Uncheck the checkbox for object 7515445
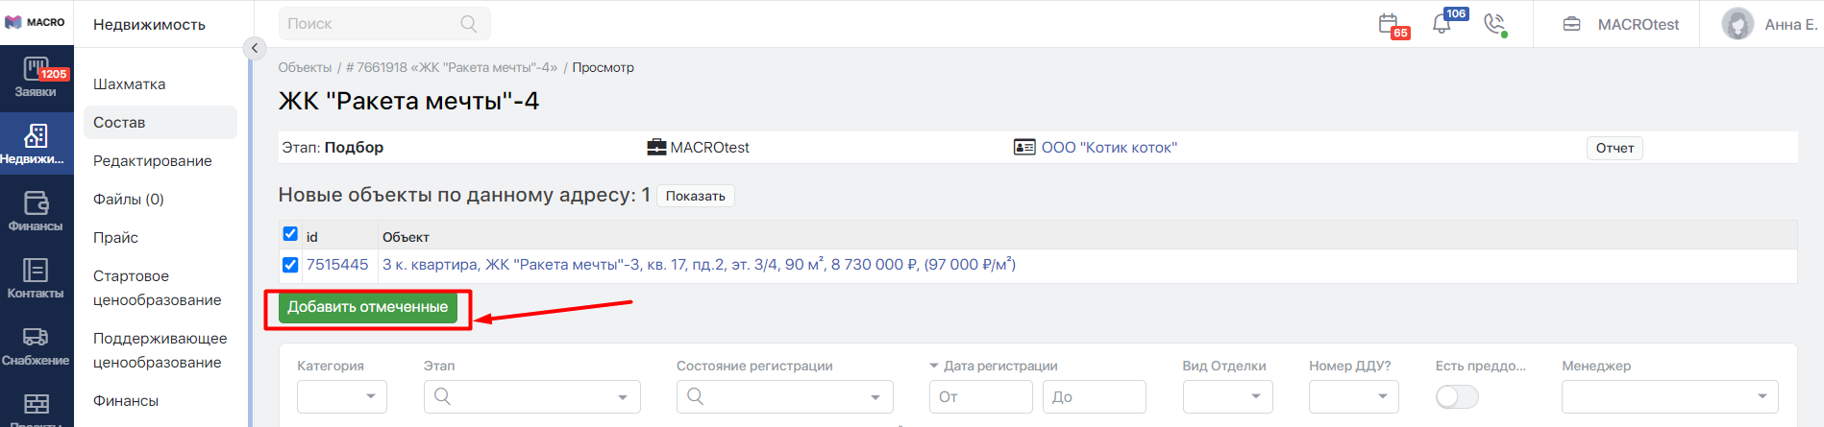1824x427 pixels. click(290, 265)
